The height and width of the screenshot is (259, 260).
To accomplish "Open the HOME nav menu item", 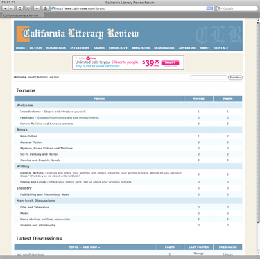I will (x=20, y=48).
